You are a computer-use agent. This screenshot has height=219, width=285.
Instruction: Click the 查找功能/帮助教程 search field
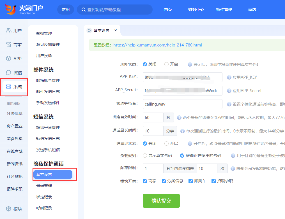click(x=115, y=10)
